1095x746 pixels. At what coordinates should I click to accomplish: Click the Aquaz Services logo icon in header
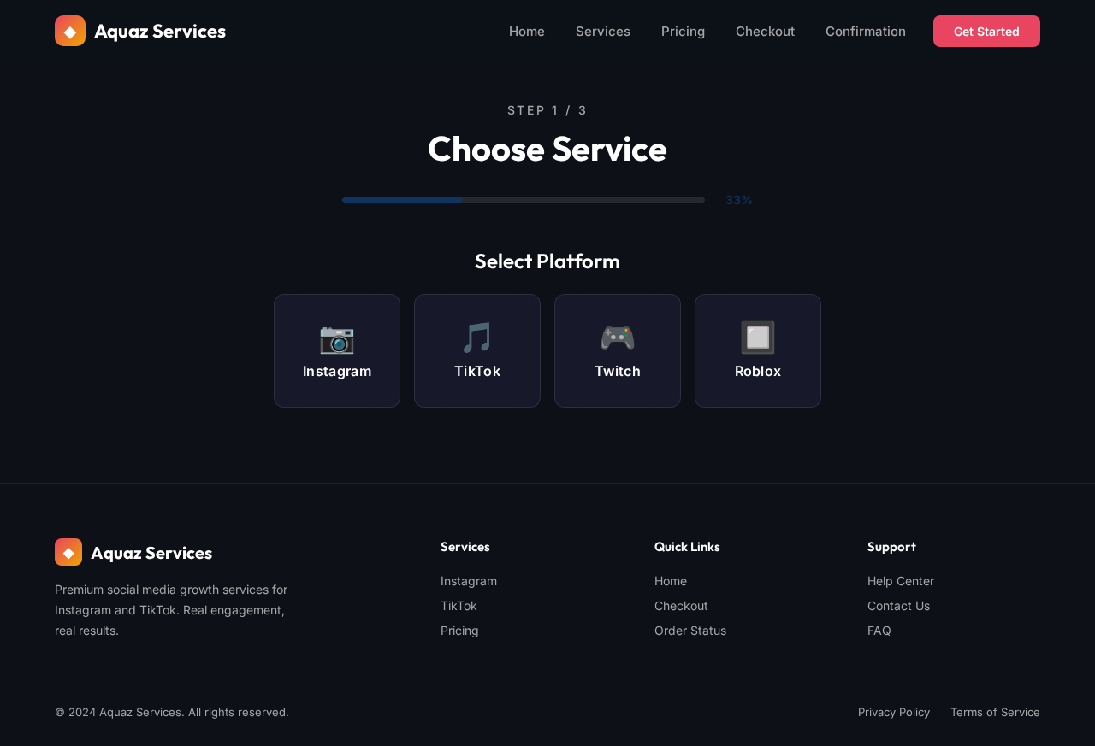(x=70, y=31)
